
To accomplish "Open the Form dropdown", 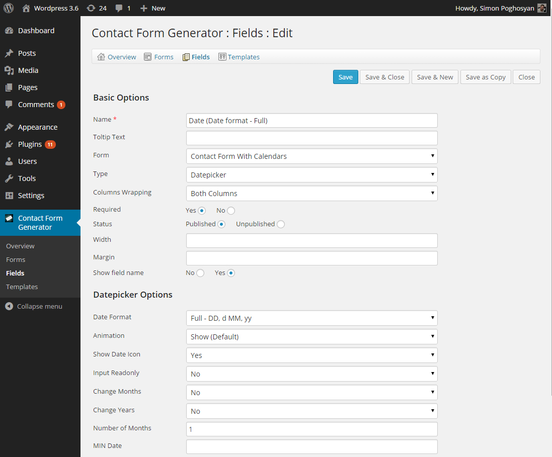I will (311, 156).
